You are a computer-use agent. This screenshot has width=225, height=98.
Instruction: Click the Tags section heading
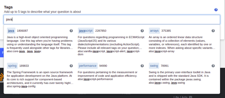[x=8, y=7]
